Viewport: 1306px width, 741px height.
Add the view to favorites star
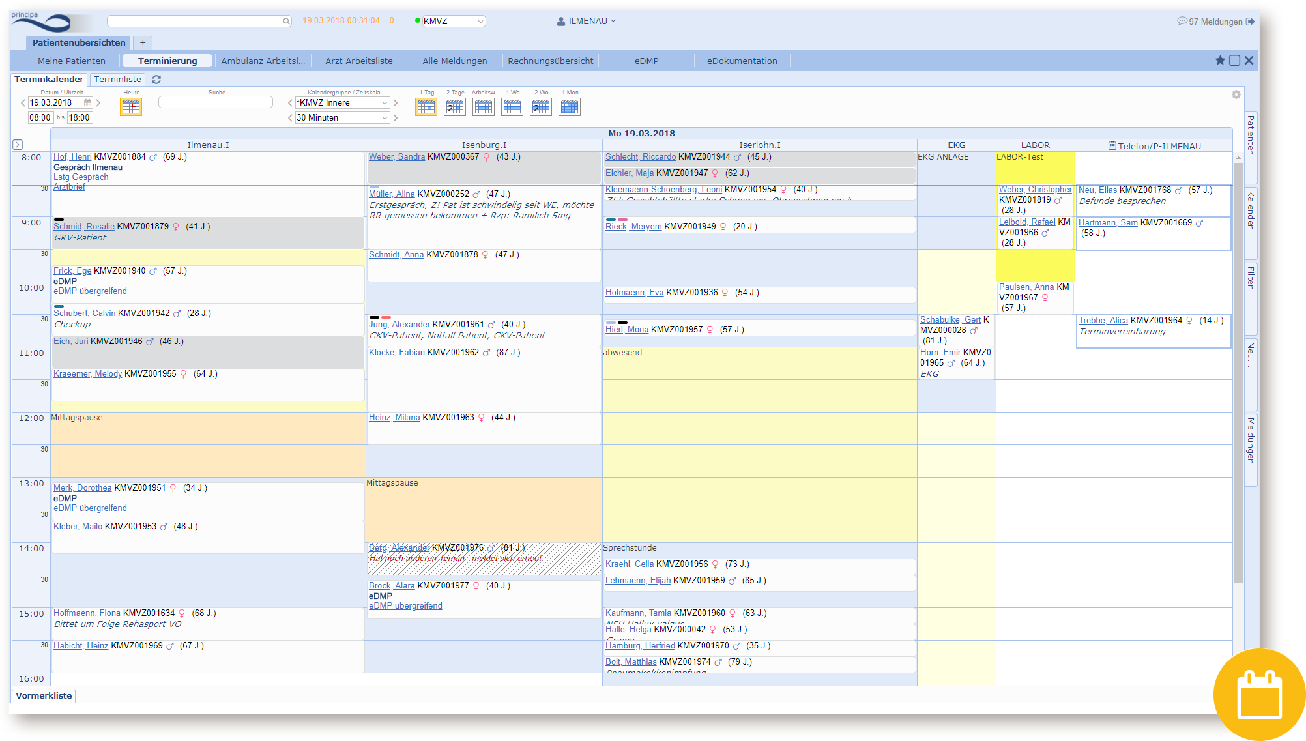tap(1220, 61)
